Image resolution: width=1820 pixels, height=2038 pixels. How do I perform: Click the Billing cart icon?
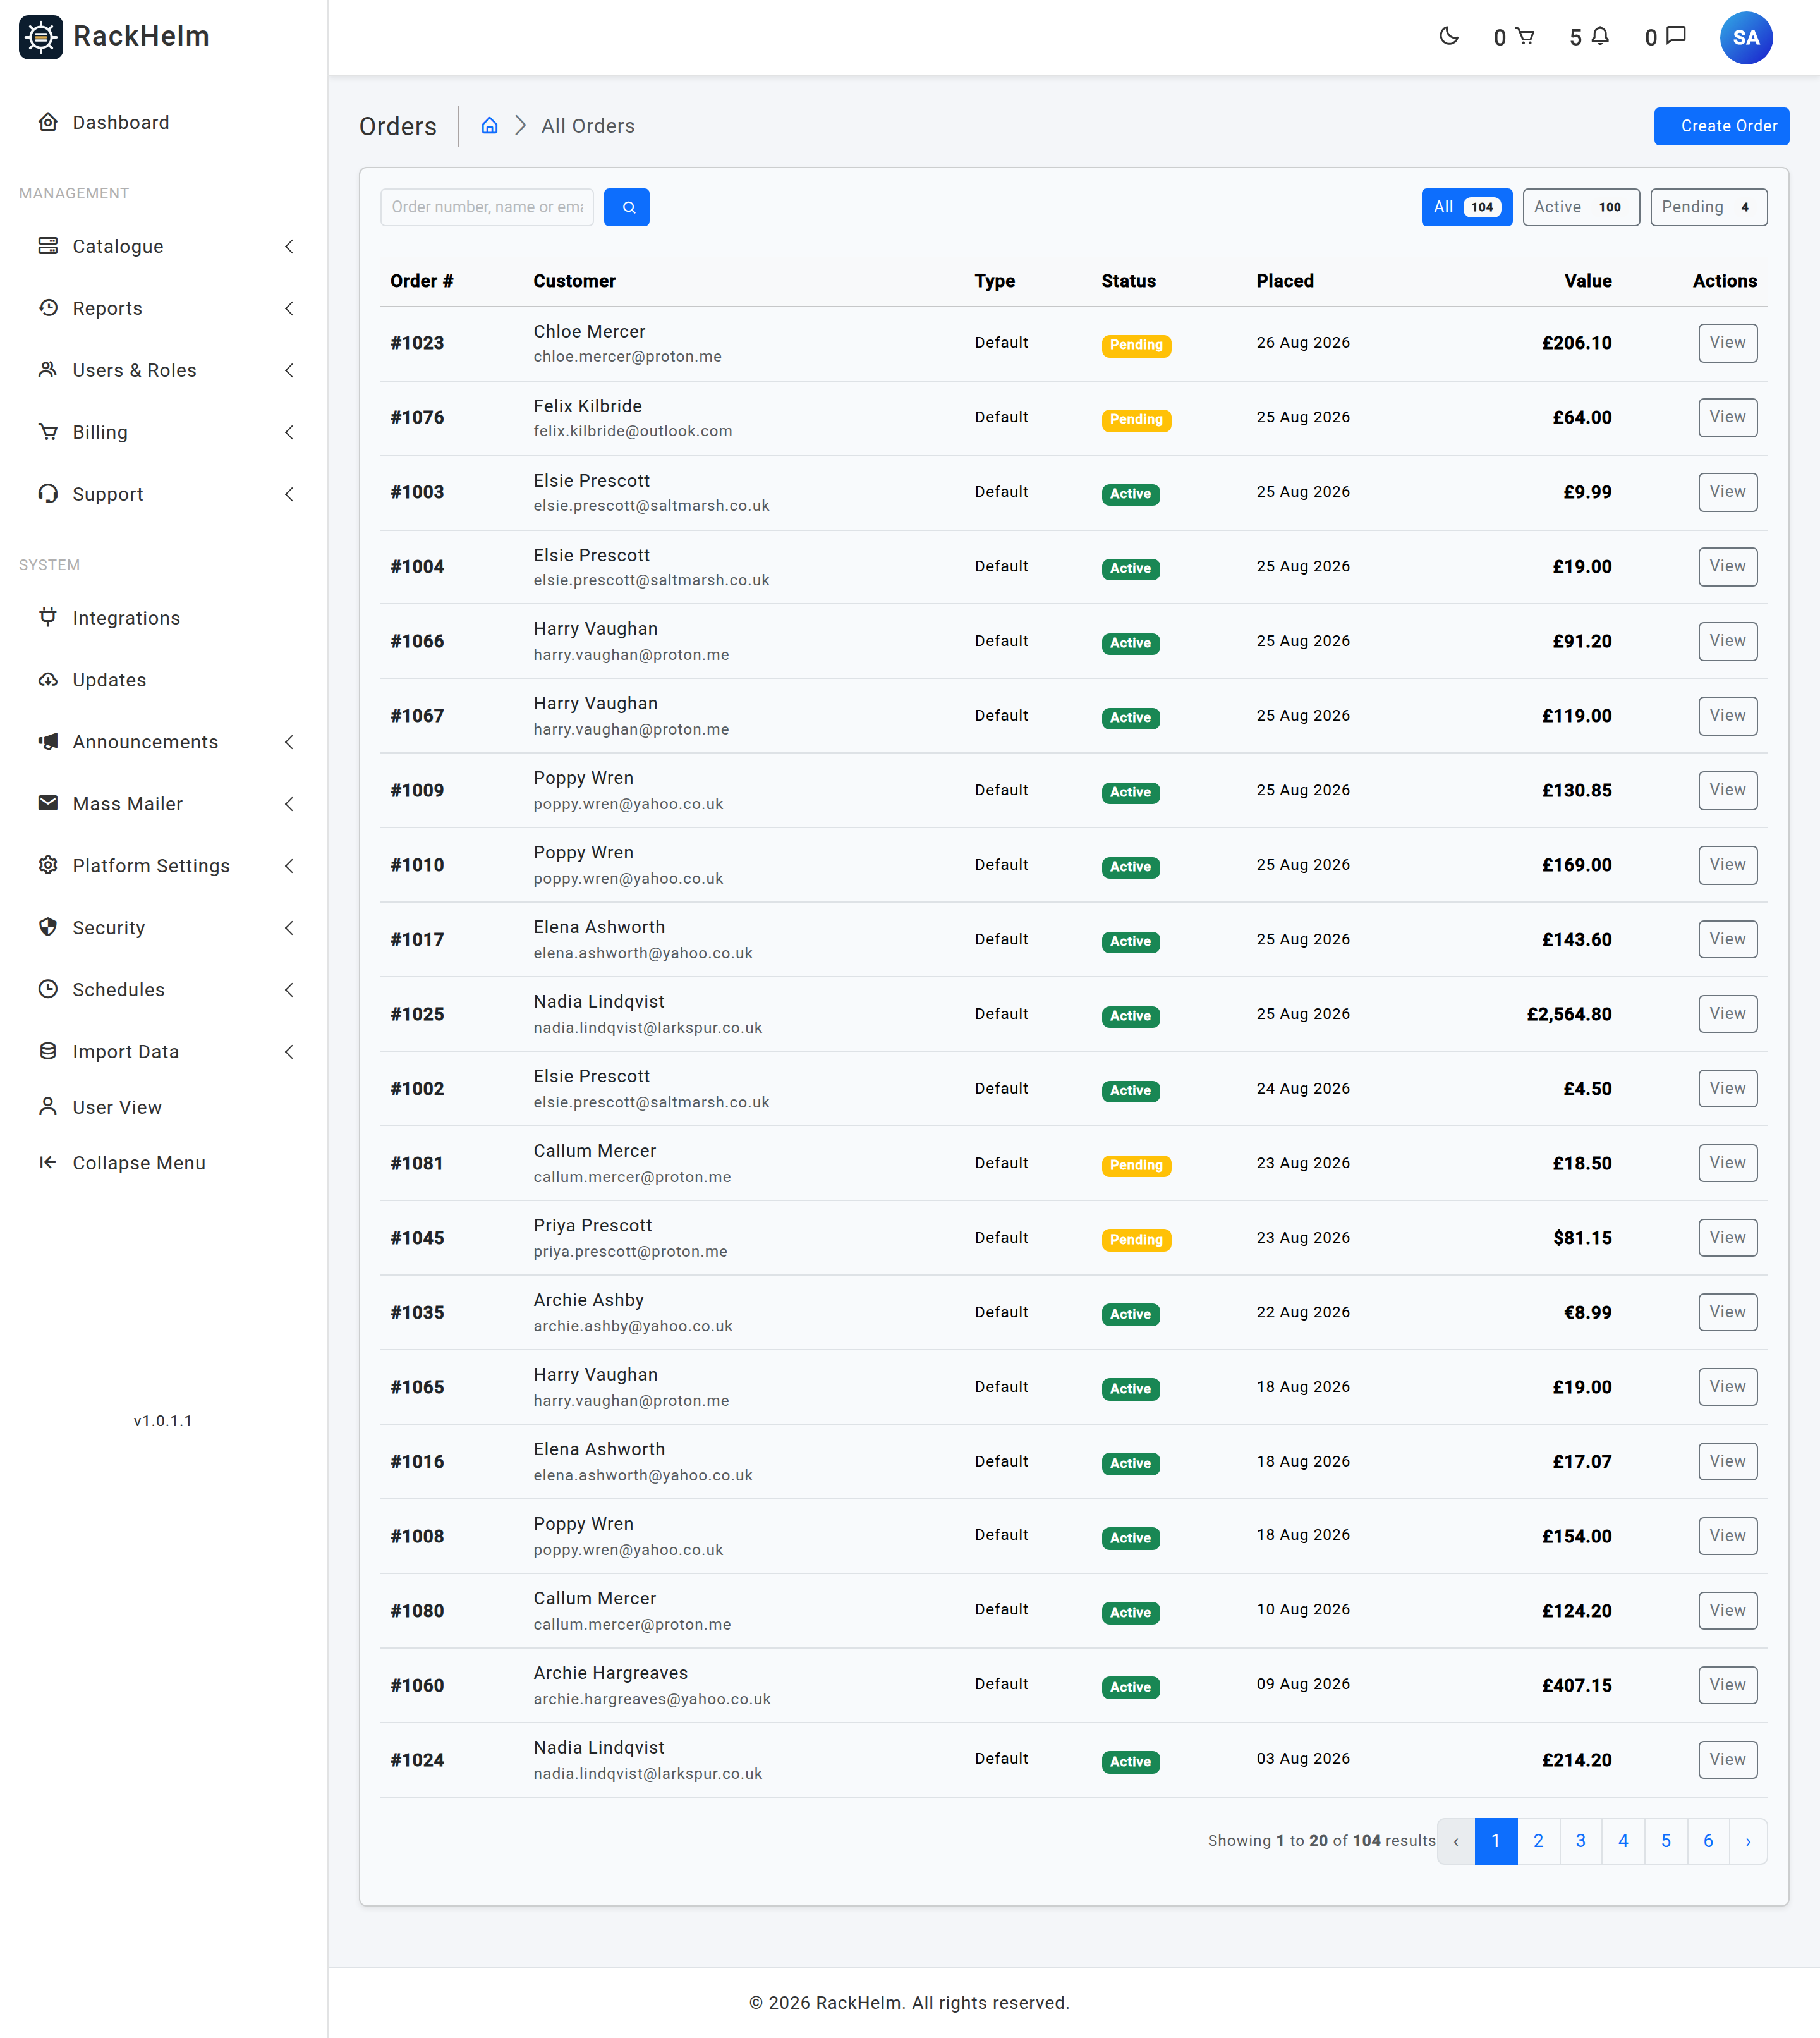47,432
